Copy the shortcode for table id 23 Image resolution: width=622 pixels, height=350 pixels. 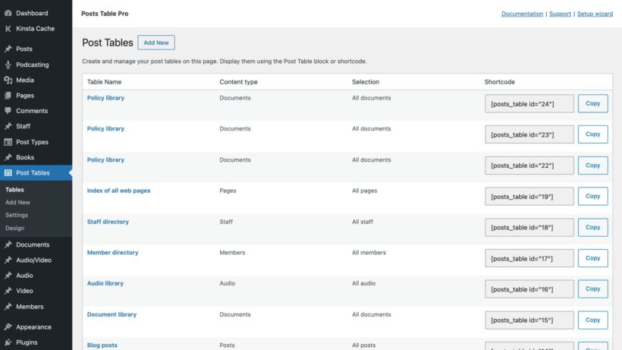click(592, 134)
